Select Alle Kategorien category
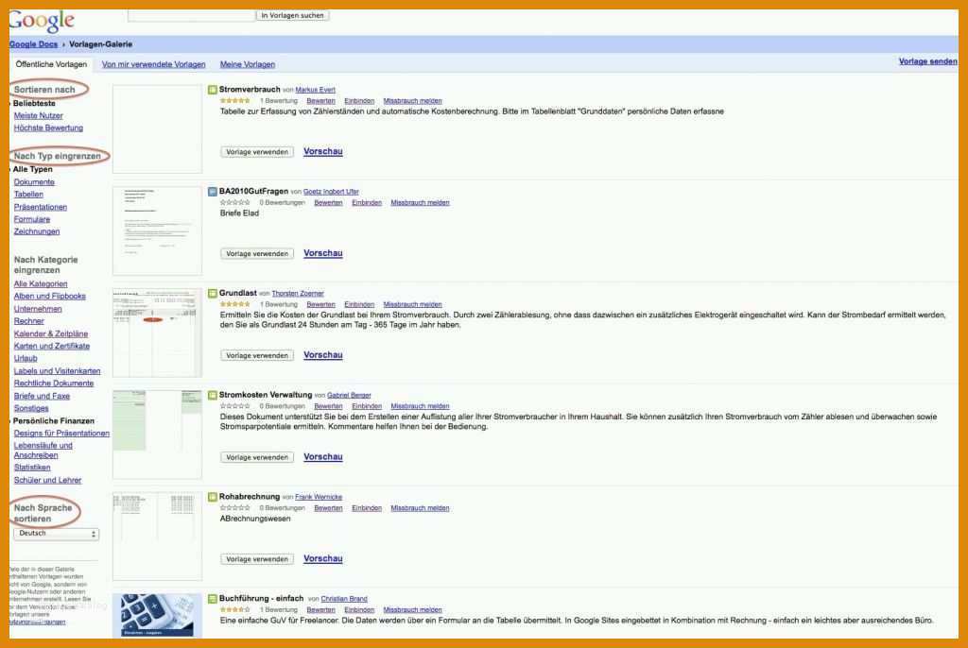Viewport: 968px width, 648px height. (41, 284)
